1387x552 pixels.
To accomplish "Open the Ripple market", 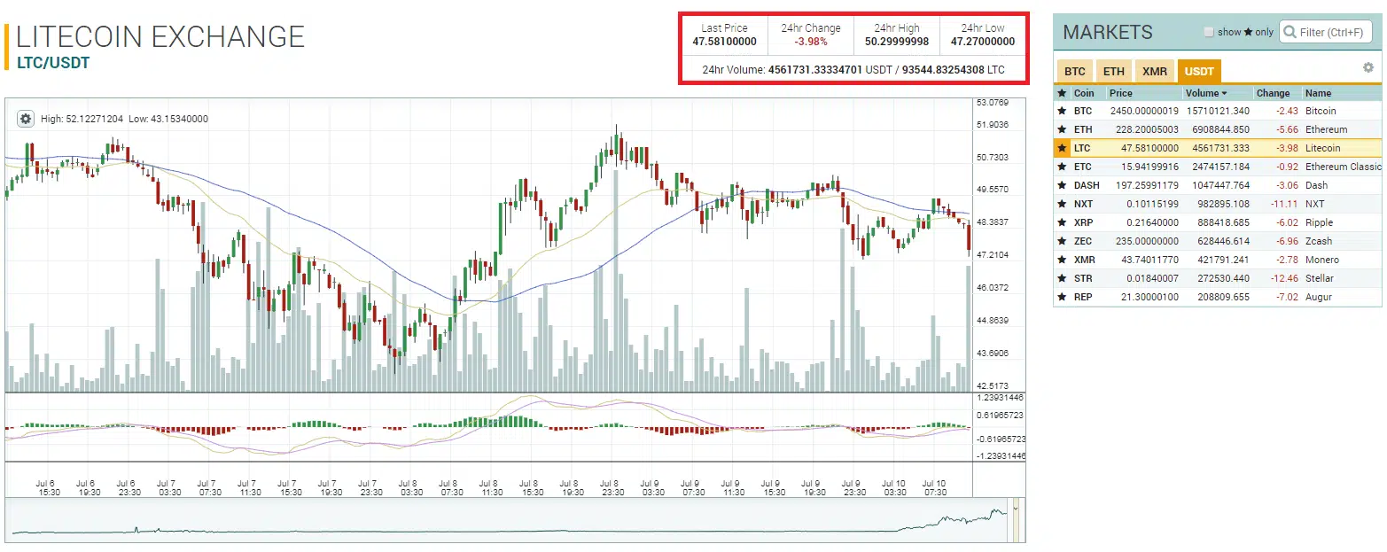I will pos(1218,222).
